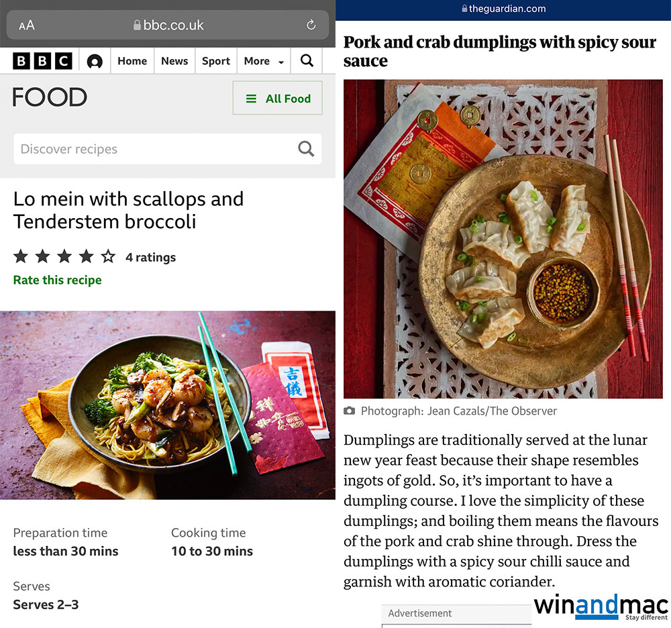
Task: Select the third rating star
Action: point(64,257)
